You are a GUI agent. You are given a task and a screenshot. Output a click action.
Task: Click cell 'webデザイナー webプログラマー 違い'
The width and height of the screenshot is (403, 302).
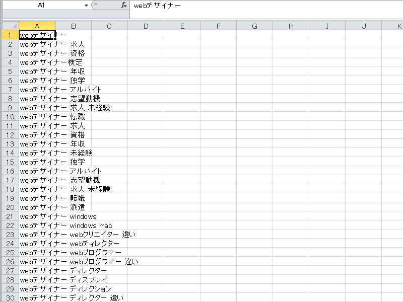[37, 262]
